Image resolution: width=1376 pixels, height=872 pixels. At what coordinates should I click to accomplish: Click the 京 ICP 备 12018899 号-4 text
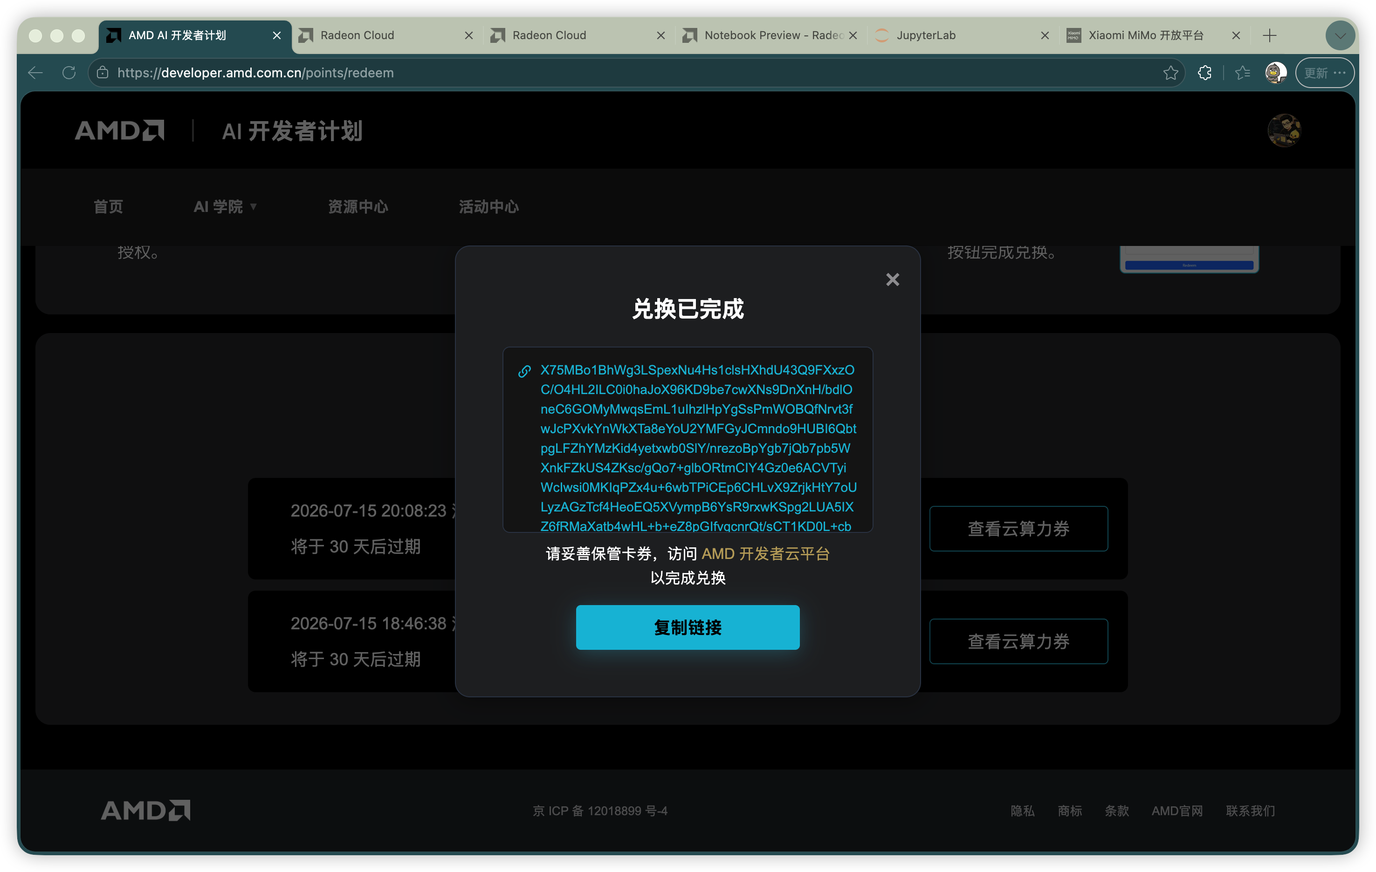(x=599, y=811)
